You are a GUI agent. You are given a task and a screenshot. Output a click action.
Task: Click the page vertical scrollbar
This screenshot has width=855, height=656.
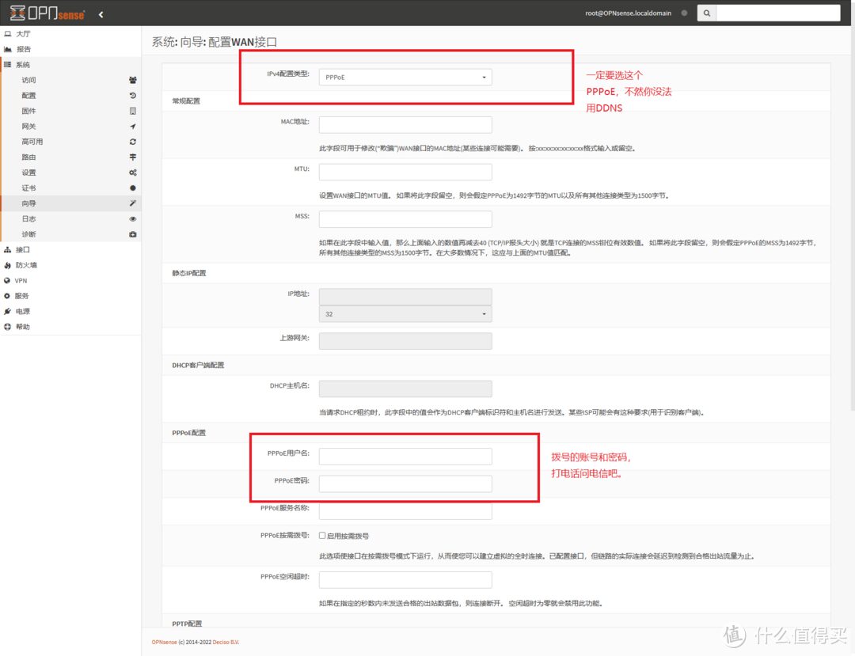tap(853, 218)
